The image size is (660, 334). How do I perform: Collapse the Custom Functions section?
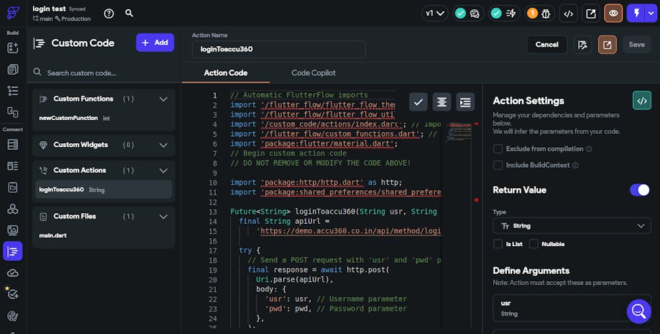click(164, 99)
